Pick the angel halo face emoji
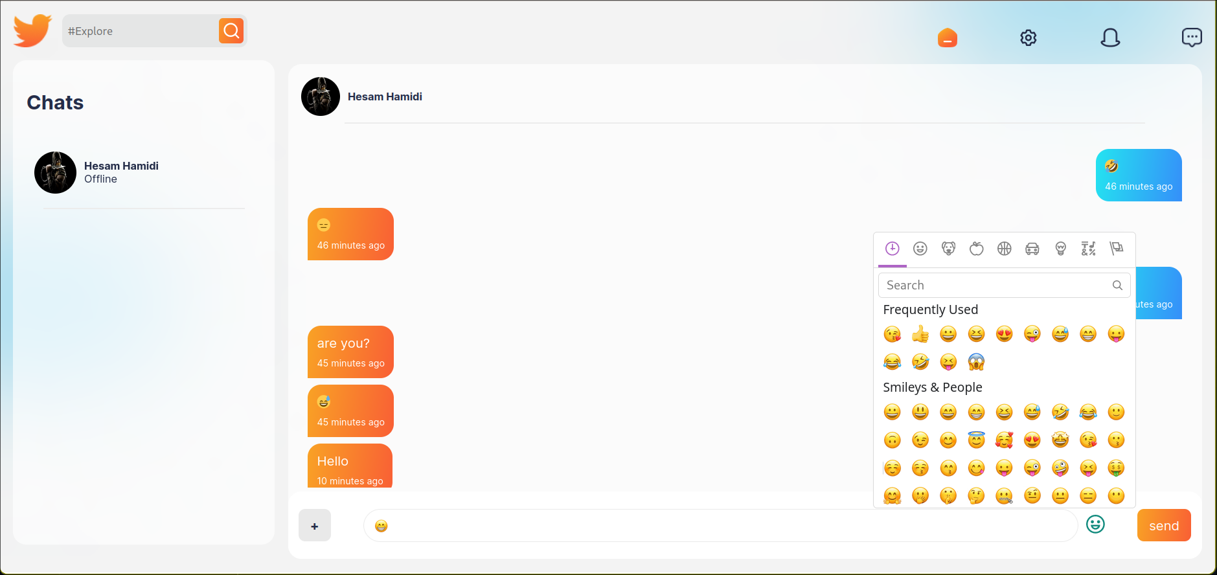1217x575 pixels. (976, 440)
